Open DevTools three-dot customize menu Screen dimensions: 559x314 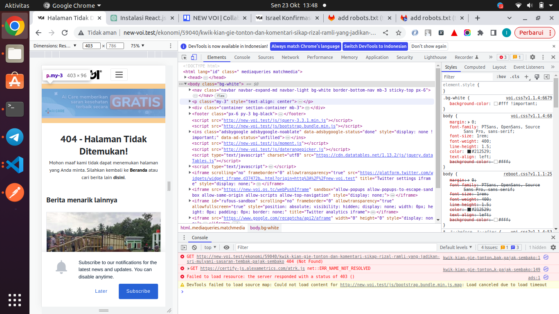coord(543,57)
